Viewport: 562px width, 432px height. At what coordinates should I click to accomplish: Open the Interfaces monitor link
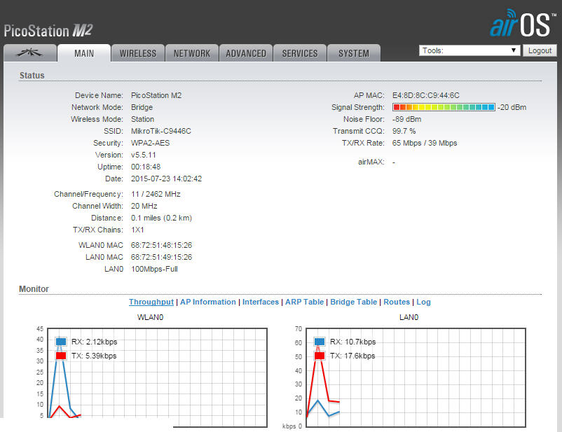pos(261,302)
